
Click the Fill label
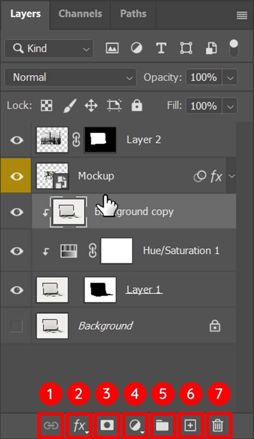click(x=175, y=105)
